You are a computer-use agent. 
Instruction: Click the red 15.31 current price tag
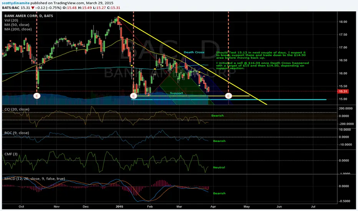pos(343,91)
